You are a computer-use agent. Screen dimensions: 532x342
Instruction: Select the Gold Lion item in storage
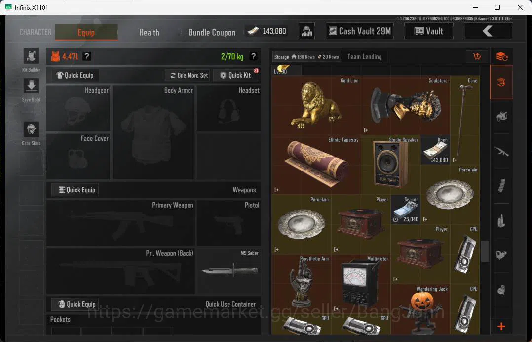pos(316,105)
